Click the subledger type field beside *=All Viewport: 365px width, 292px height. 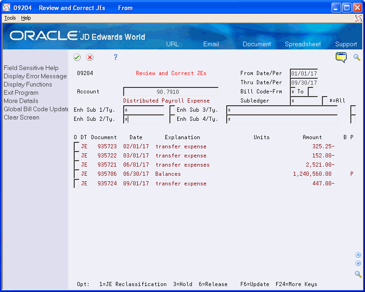pyautogui.click(x=325, y=101)
